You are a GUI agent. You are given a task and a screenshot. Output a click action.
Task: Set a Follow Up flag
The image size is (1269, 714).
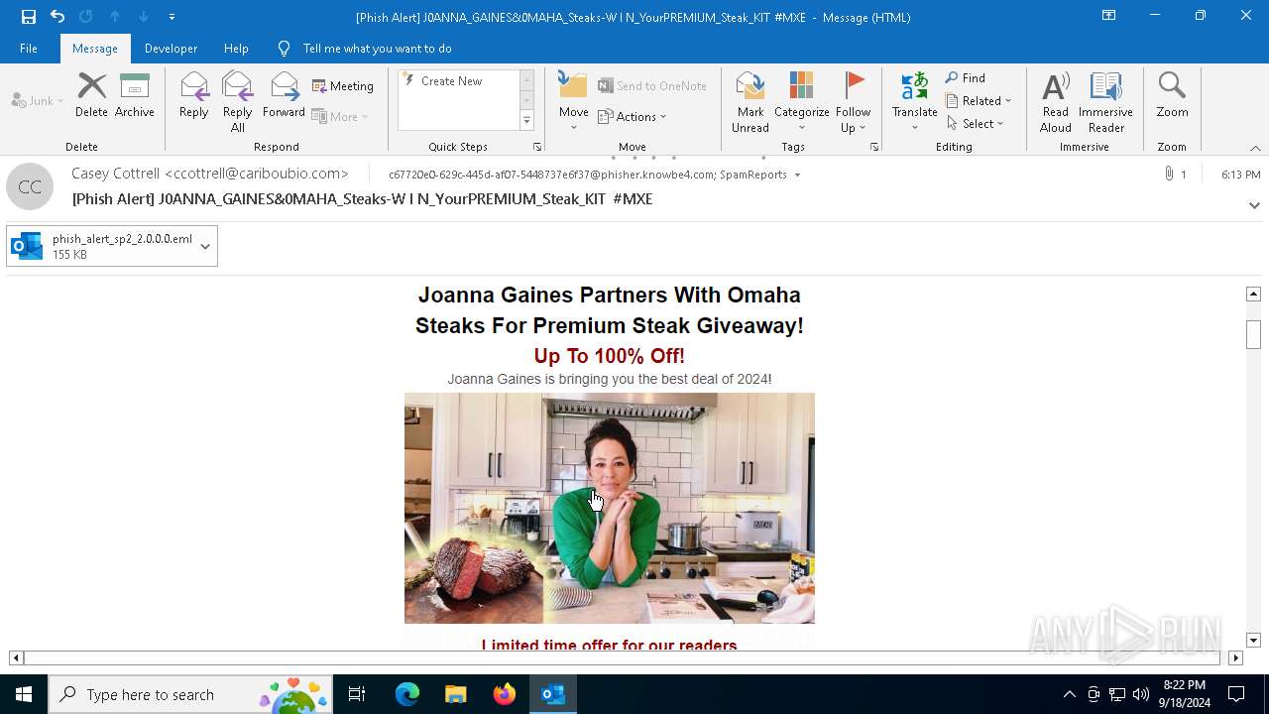853,101
